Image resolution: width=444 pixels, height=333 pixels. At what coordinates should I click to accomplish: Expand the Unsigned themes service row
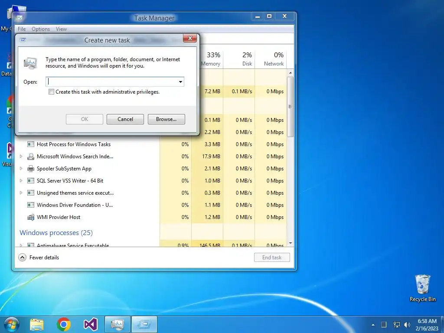[x=21, y=193]
